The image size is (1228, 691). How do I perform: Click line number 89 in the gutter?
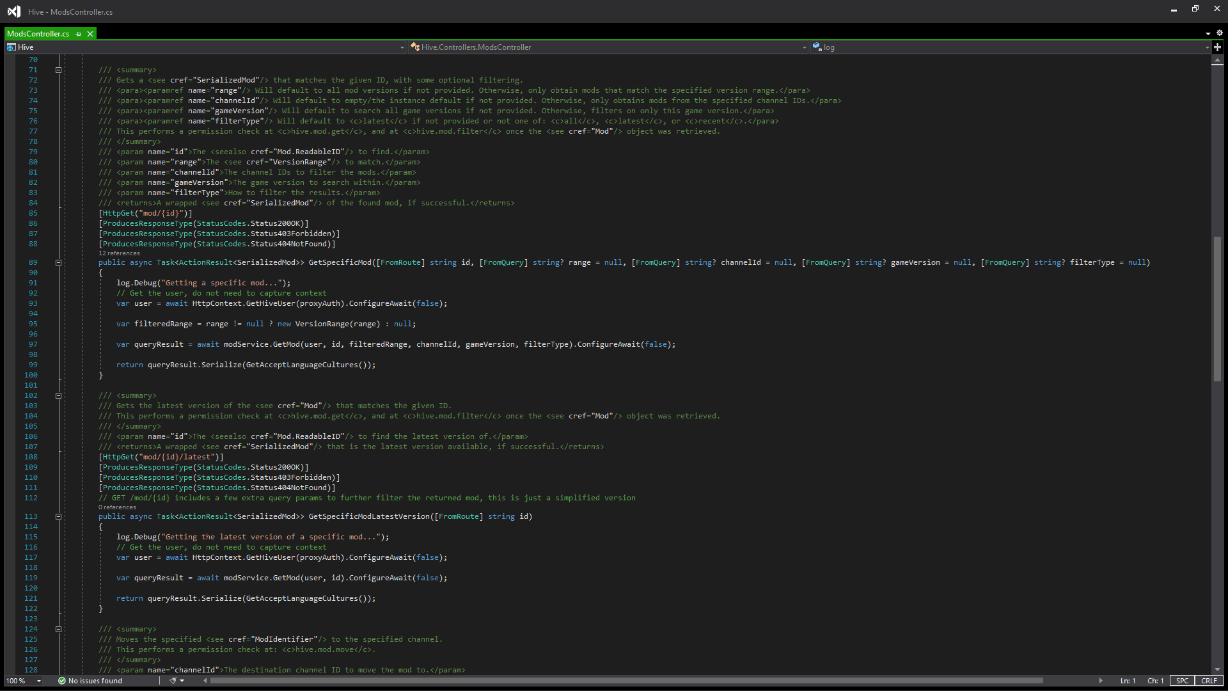(33, 262)
